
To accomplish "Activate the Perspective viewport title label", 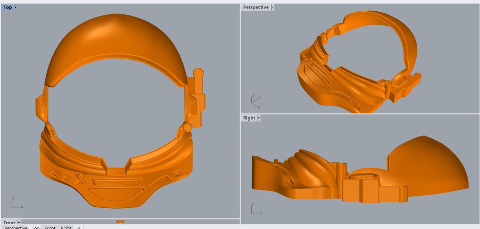I will 256,8.
